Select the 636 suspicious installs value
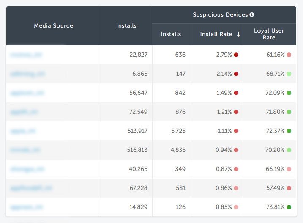The height and width of the screenshot is (223, 303). 180,55
